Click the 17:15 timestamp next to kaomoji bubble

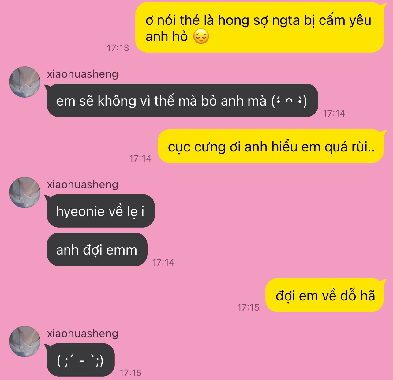[130, 373]
